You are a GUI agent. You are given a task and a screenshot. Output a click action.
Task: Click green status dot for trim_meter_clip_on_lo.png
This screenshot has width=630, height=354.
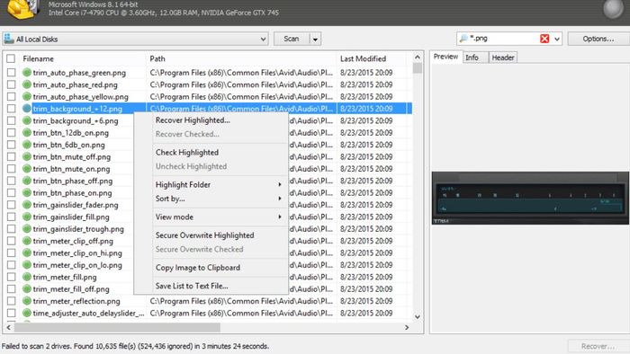[27, 265]
